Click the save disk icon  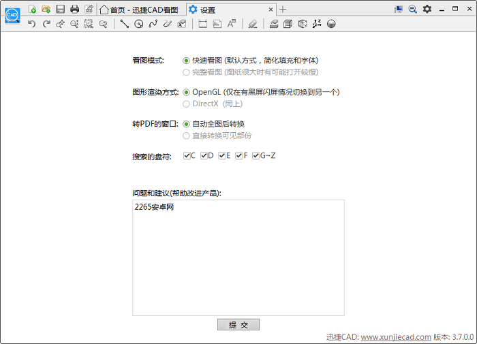click(x=61, y=9)
